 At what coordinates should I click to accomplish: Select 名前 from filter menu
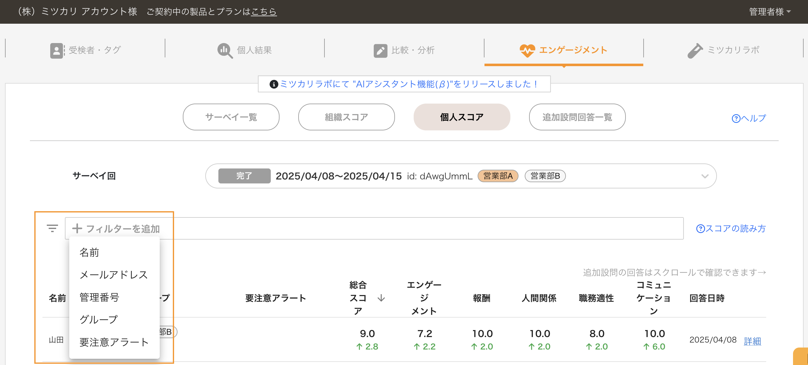[90, 252]
